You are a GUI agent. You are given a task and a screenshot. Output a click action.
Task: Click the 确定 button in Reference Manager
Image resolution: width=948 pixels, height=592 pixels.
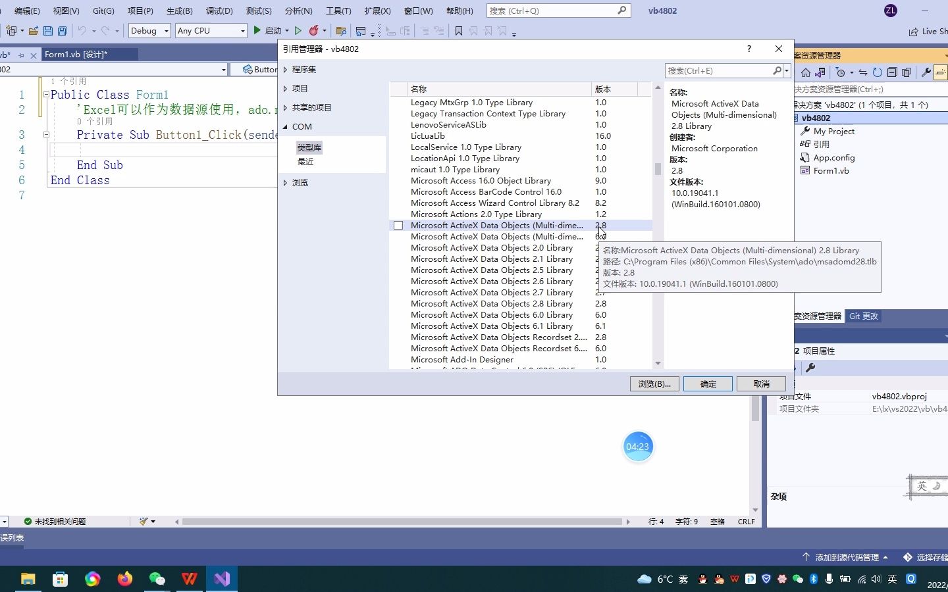coord(708,384)
